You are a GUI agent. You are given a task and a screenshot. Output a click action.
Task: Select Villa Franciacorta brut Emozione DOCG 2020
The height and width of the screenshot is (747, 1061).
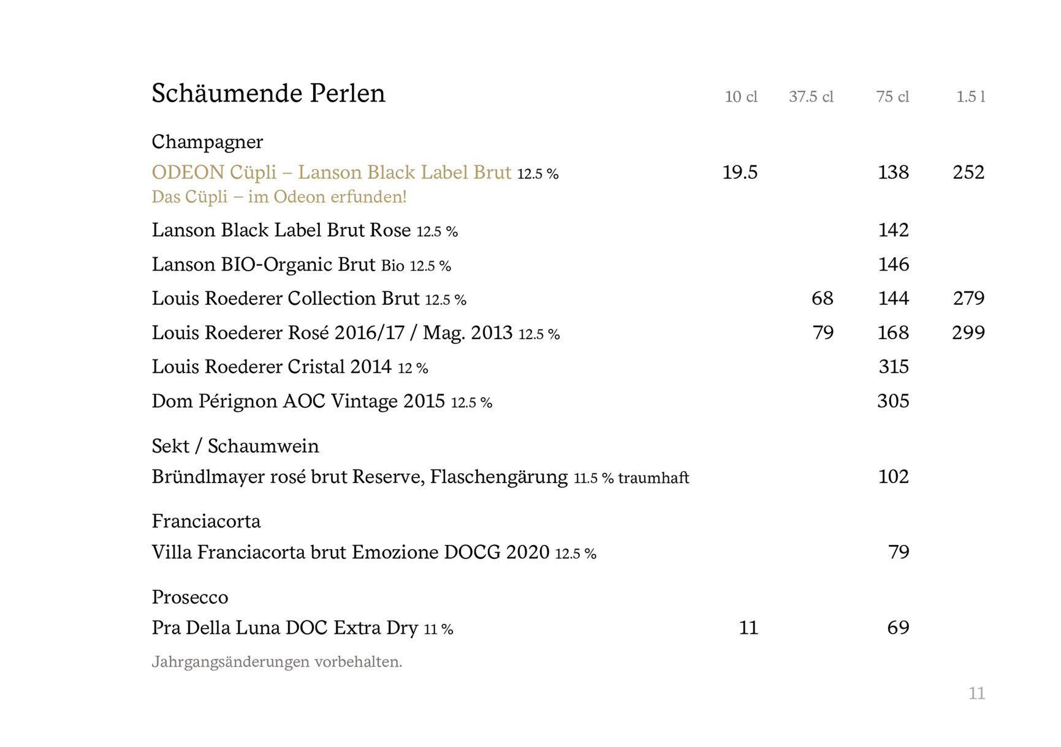click(351, 552)
